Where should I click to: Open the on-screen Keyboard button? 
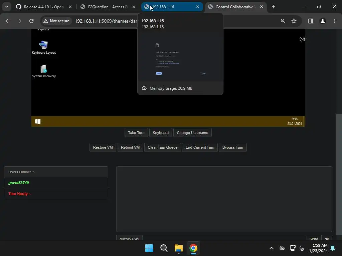click(x=161, y=133)
